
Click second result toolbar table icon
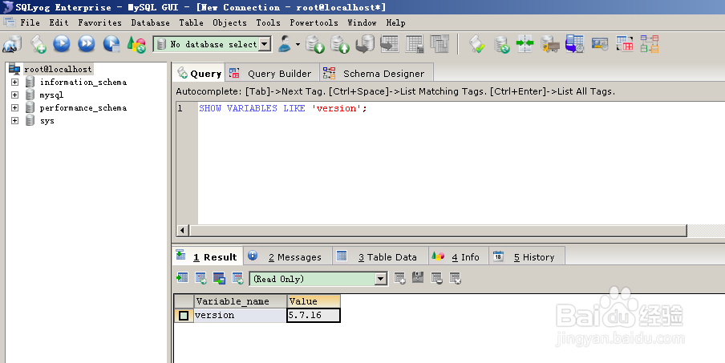point(200,278)
